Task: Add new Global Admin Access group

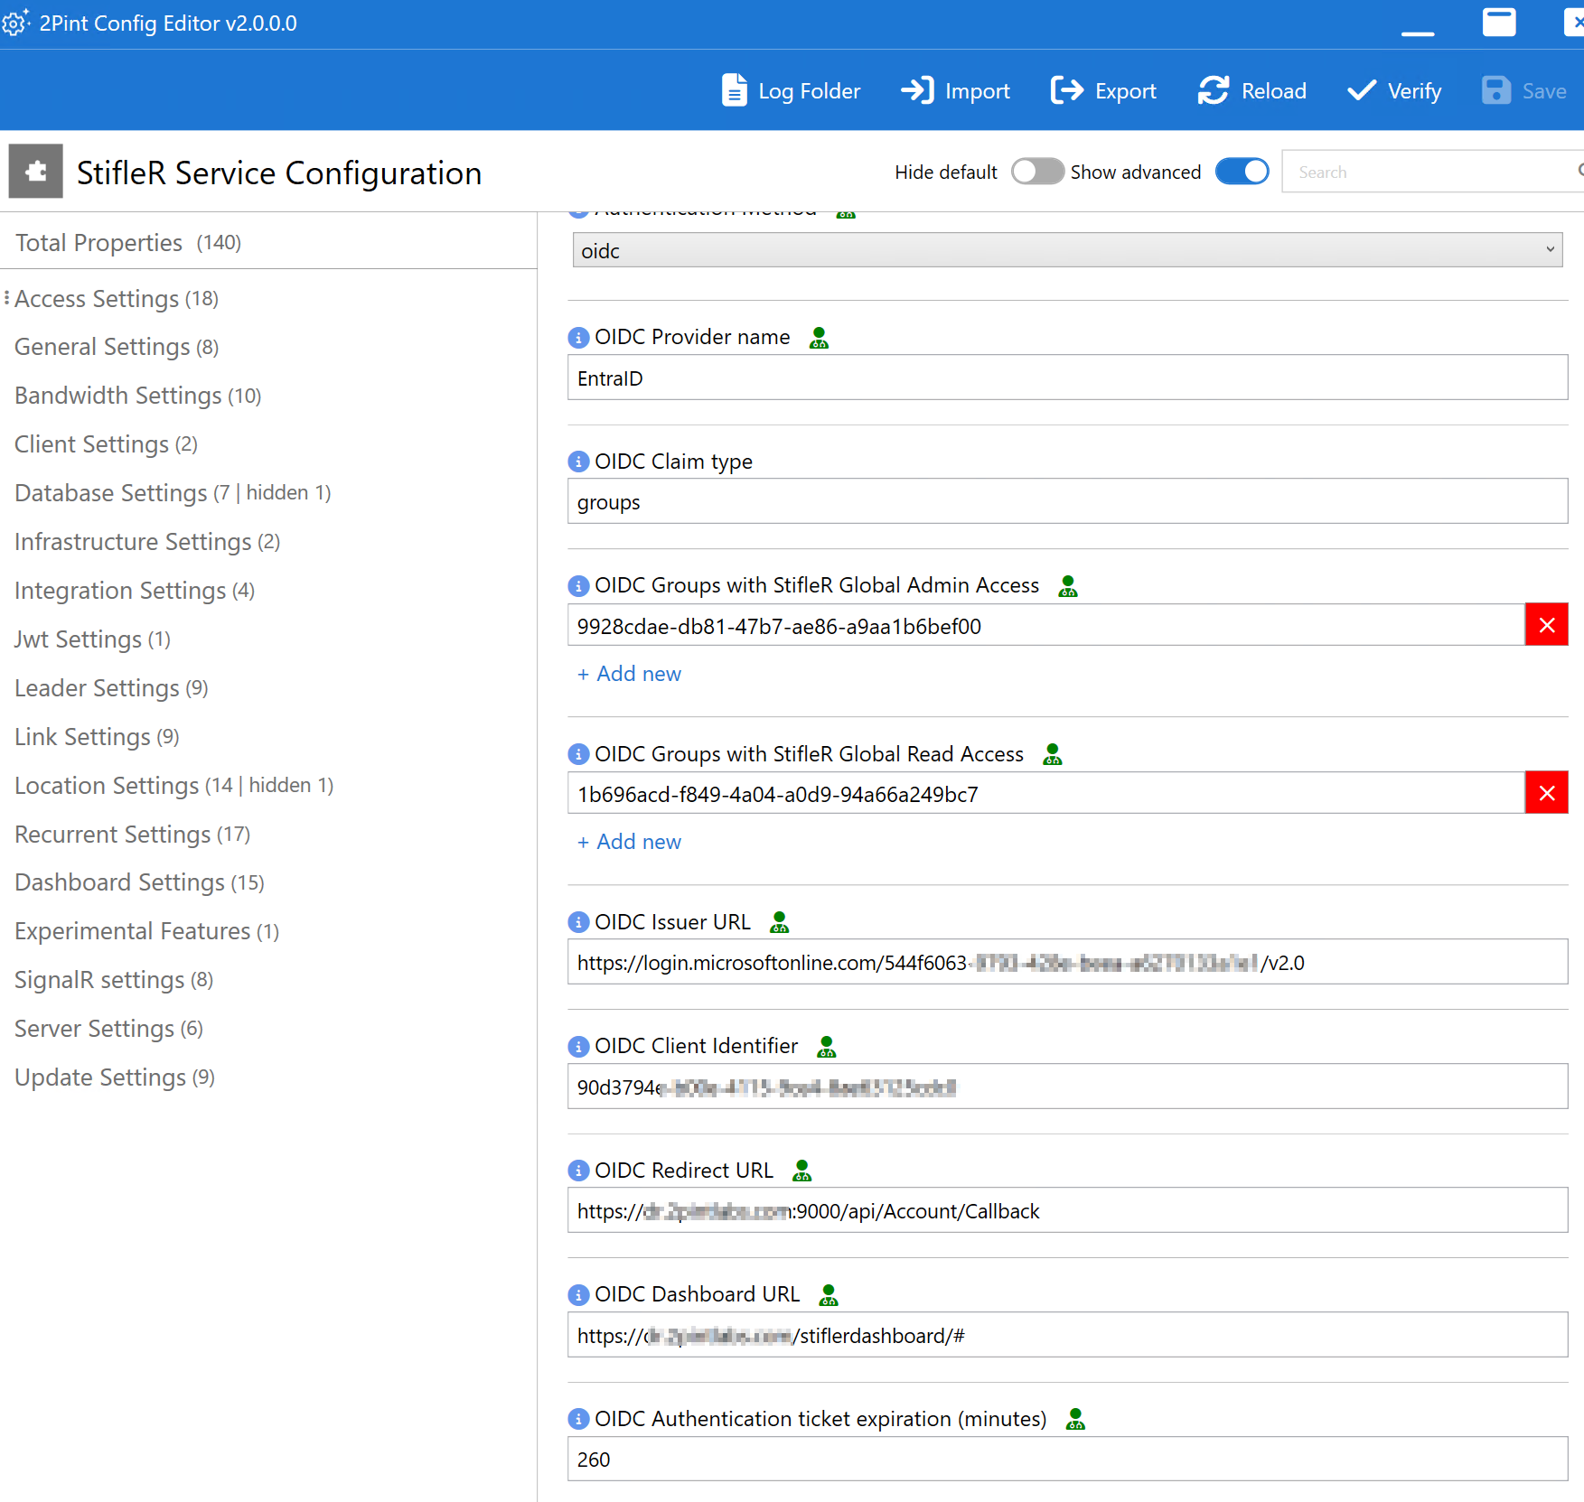Action: tap(629, 674)
